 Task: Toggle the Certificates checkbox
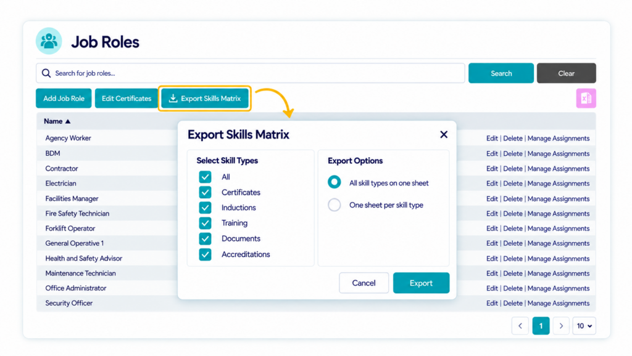coord(205,192)
